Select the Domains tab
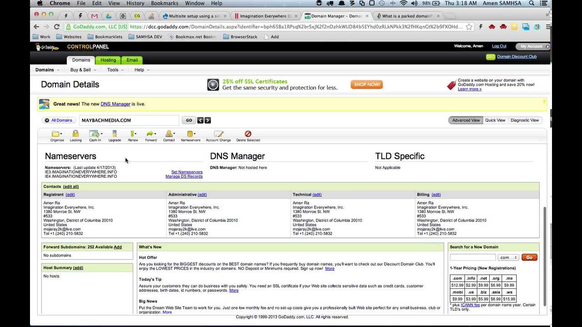The width and height of the screenshot is (582, 327). click(81, 60)
